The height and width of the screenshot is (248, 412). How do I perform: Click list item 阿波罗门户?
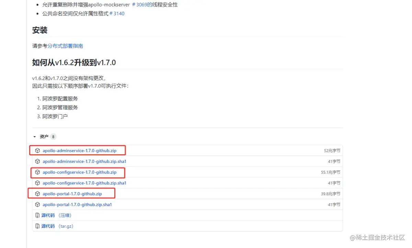55,117
